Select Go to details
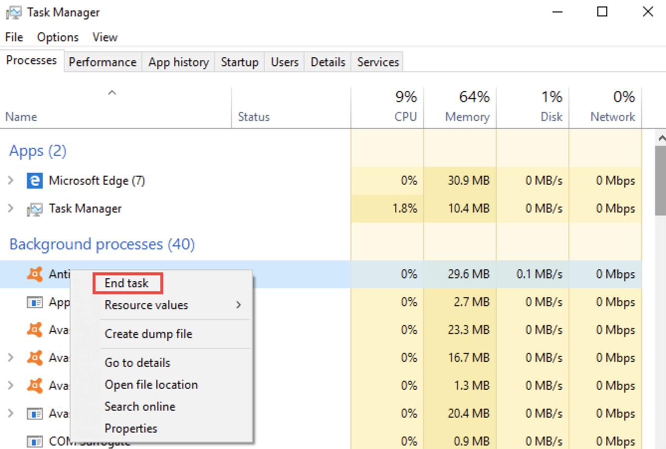Viewport: 666px width, 449px height. (137, 363)
